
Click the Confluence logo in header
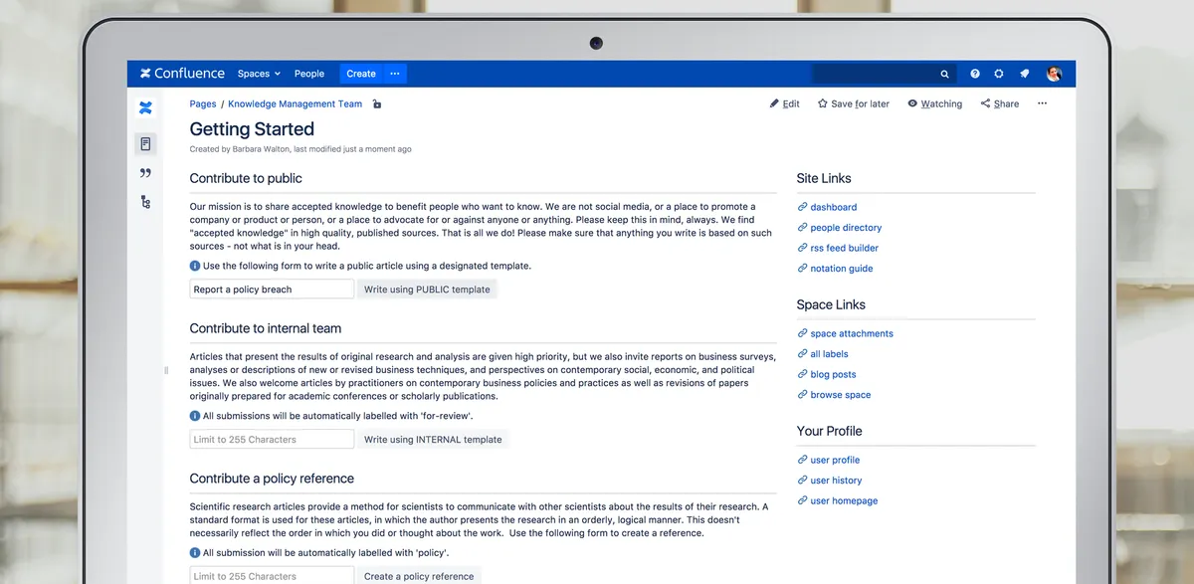tap(182, 74)
